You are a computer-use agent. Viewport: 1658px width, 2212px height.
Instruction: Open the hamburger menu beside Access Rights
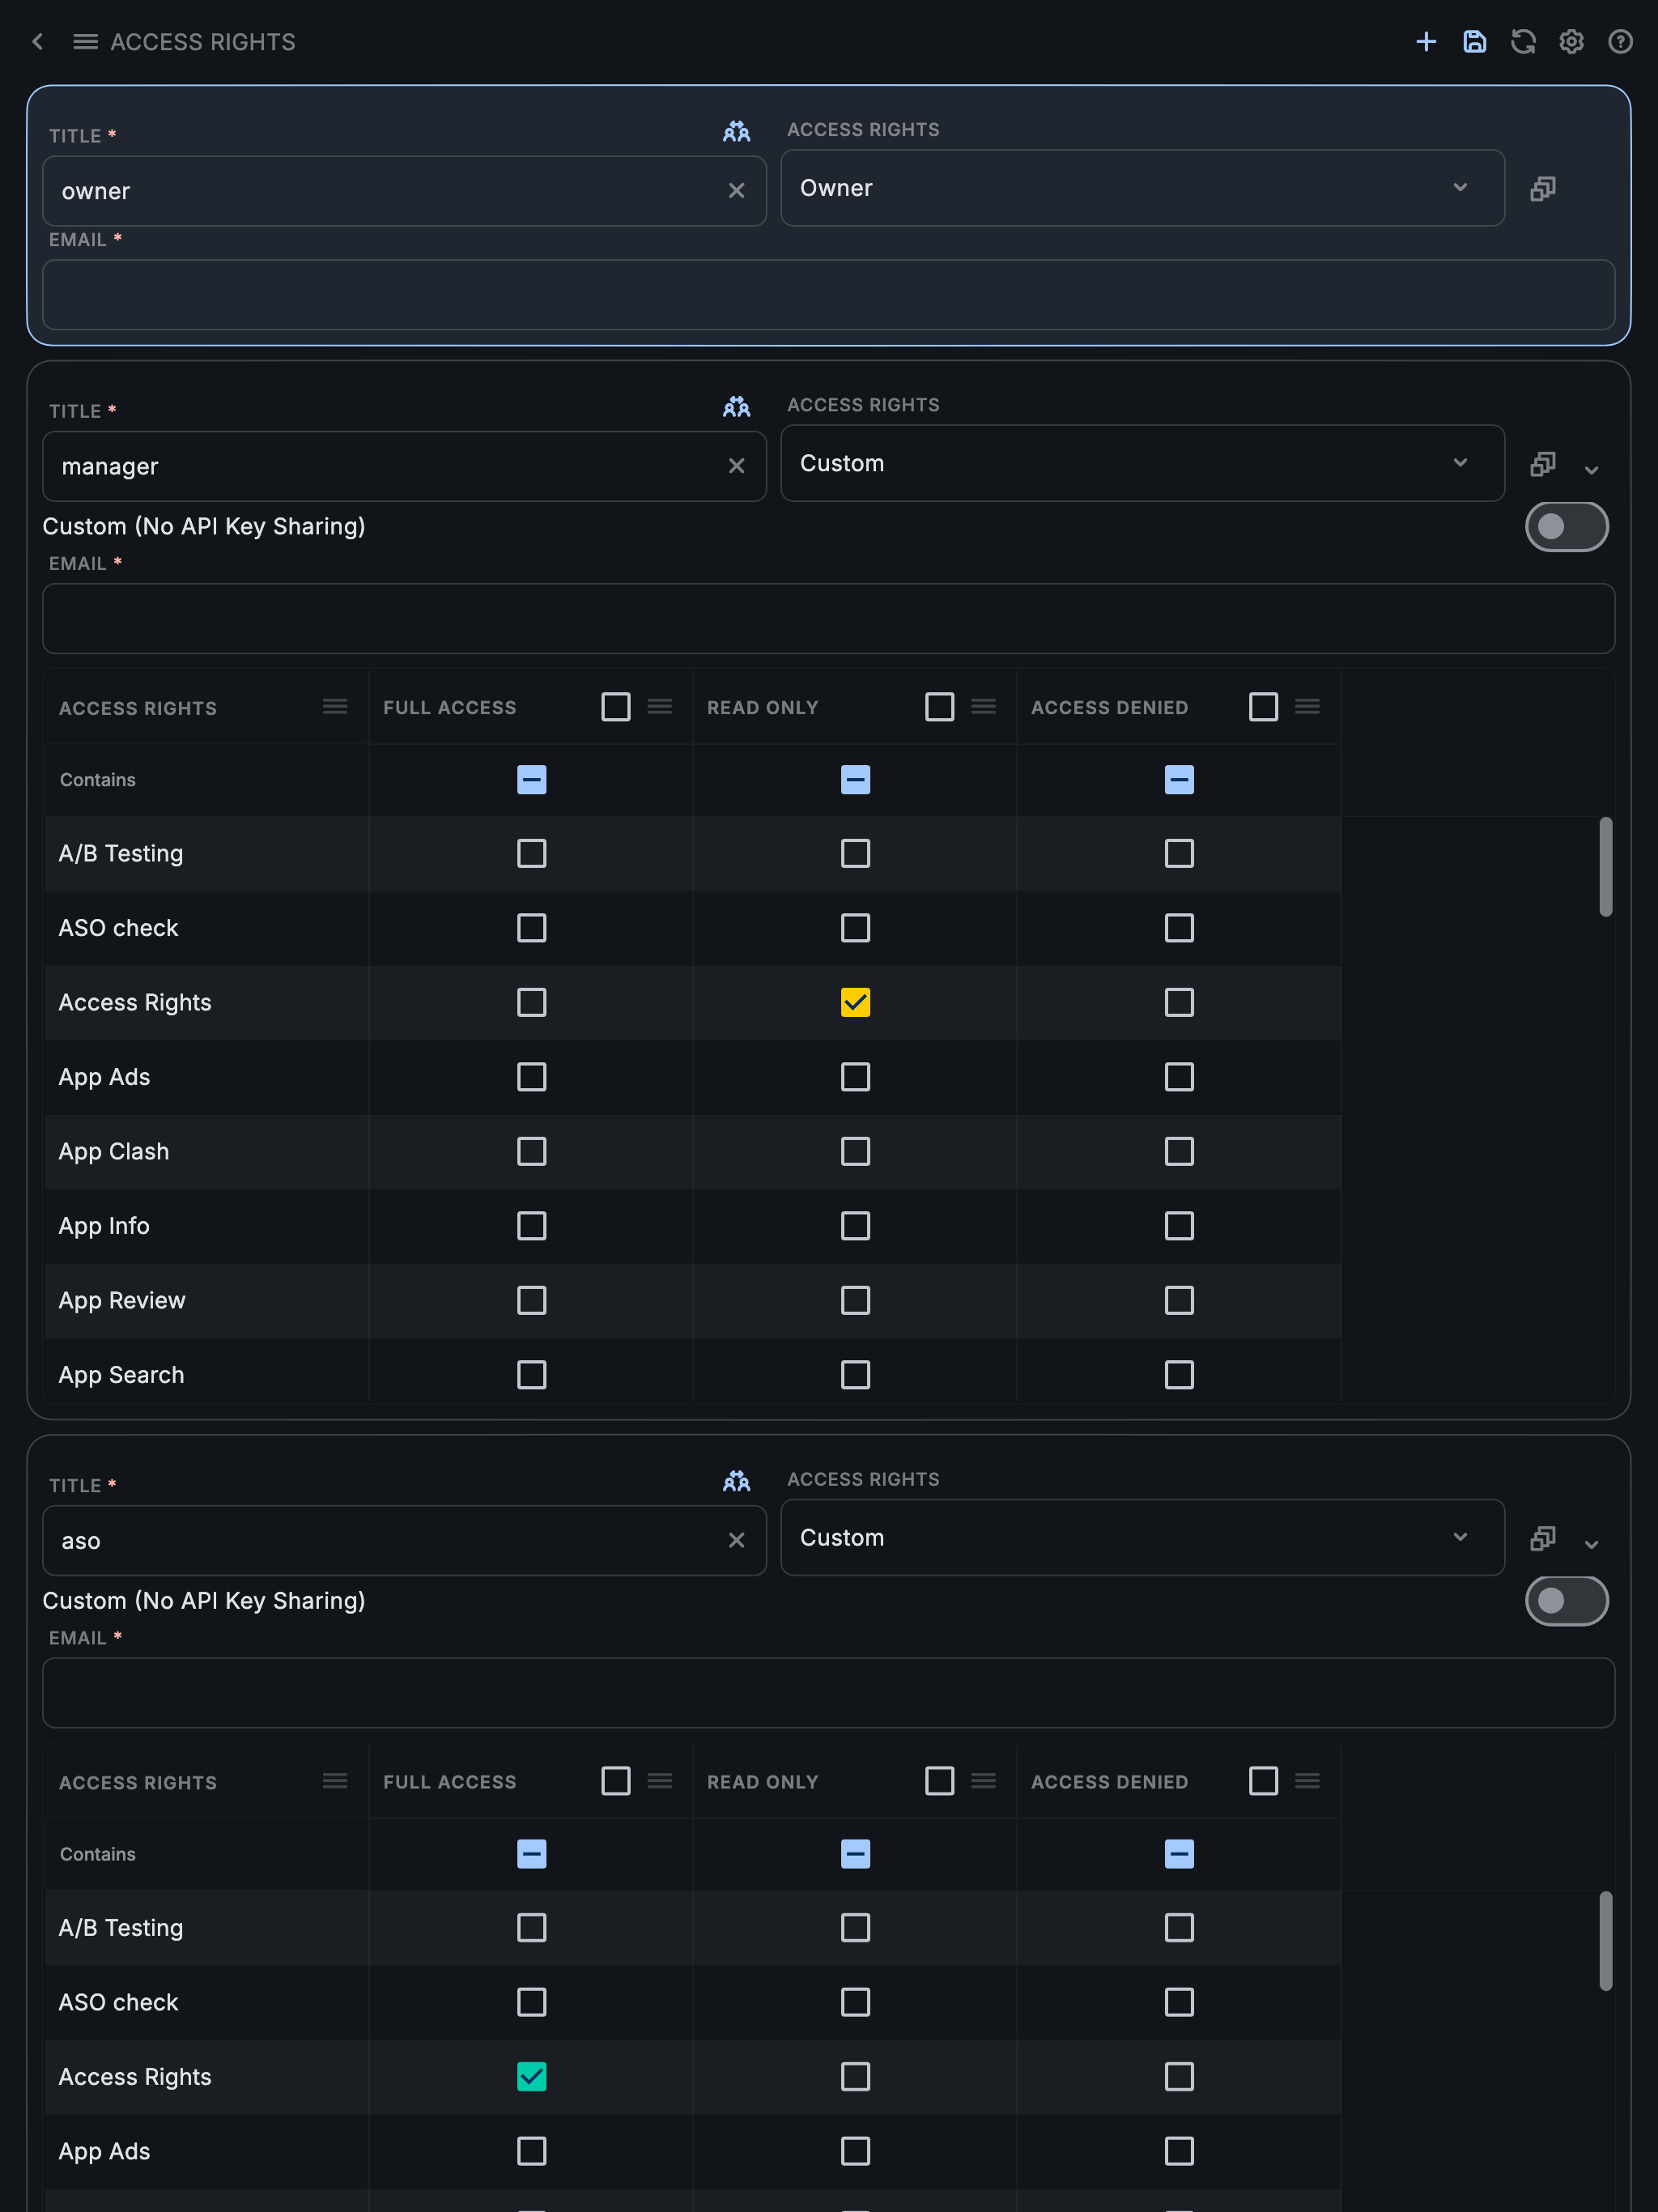pos(86,42)
